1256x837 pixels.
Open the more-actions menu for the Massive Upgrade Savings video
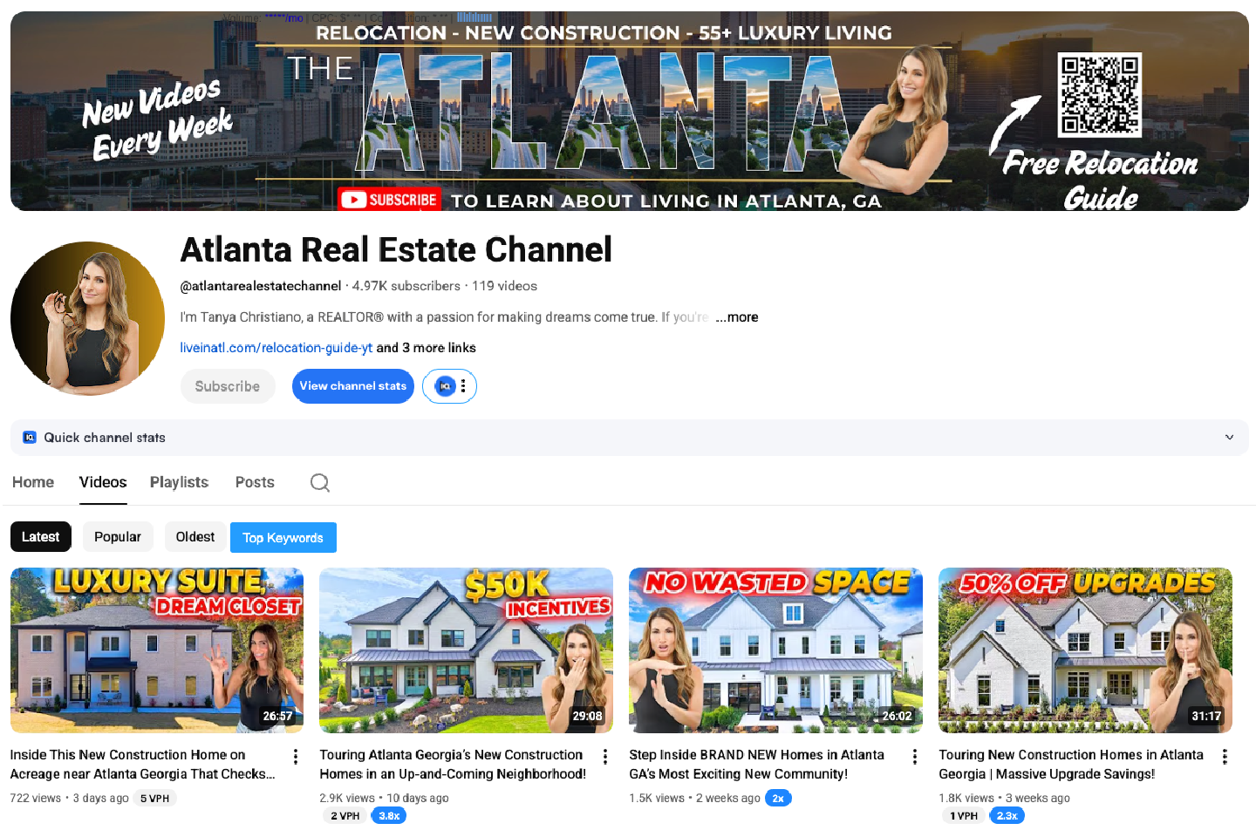click(x=1225, y=757)
